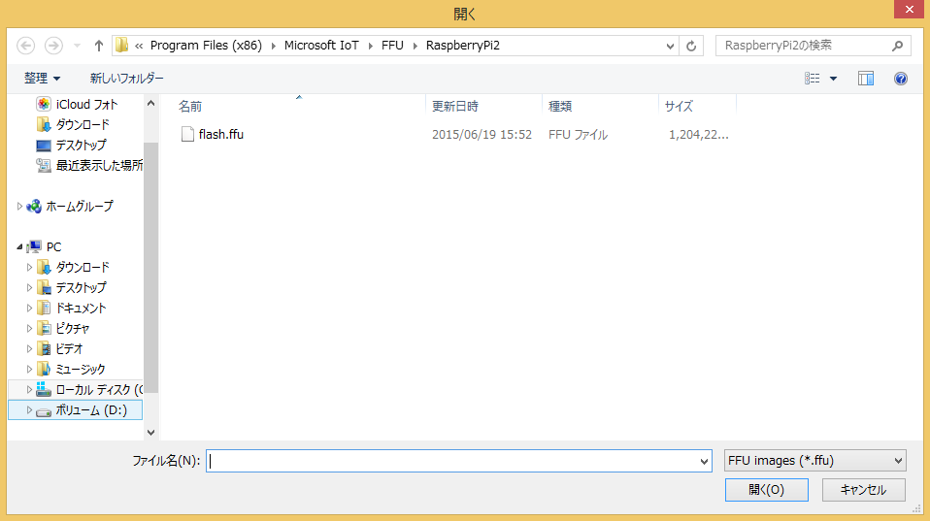
Task: Open the 整理 menu
Action: 42,79
